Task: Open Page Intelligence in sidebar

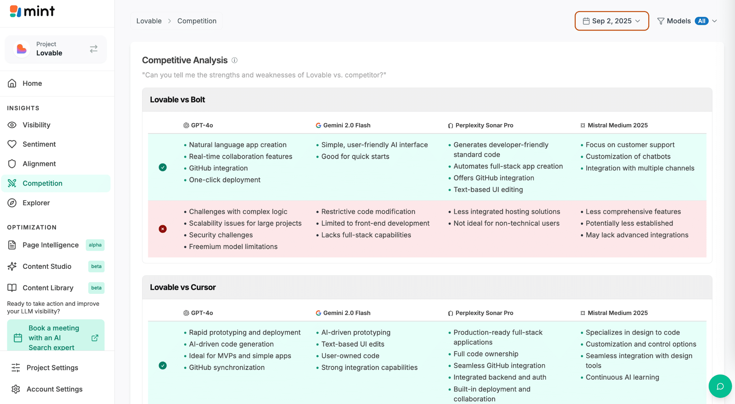Action: point(50,245)
